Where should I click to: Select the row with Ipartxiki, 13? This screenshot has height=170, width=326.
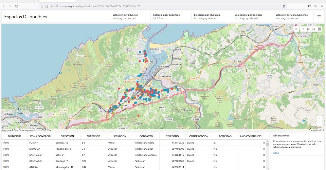click(x=134, y=143)
